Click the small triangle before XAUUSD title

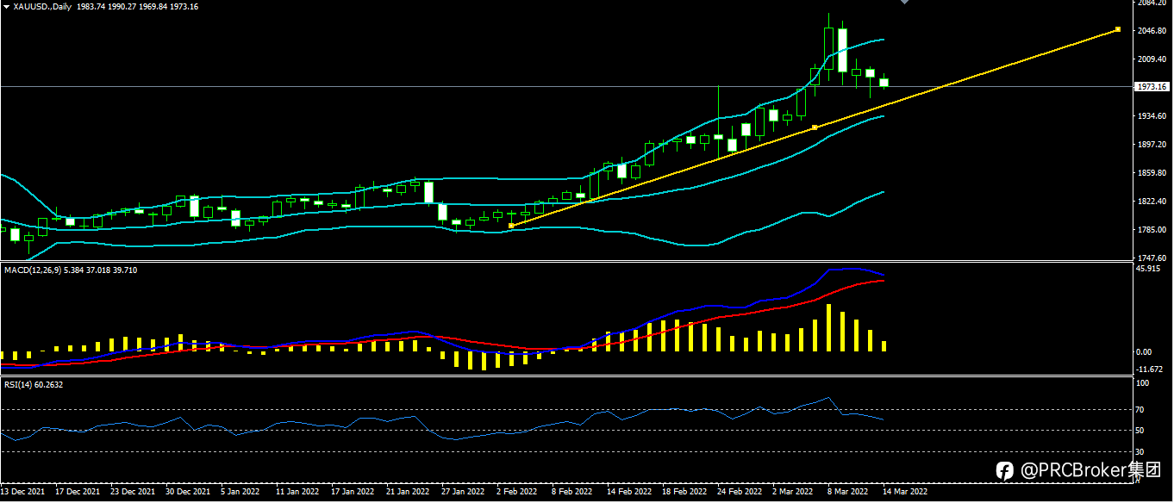(x=6, y=7)
